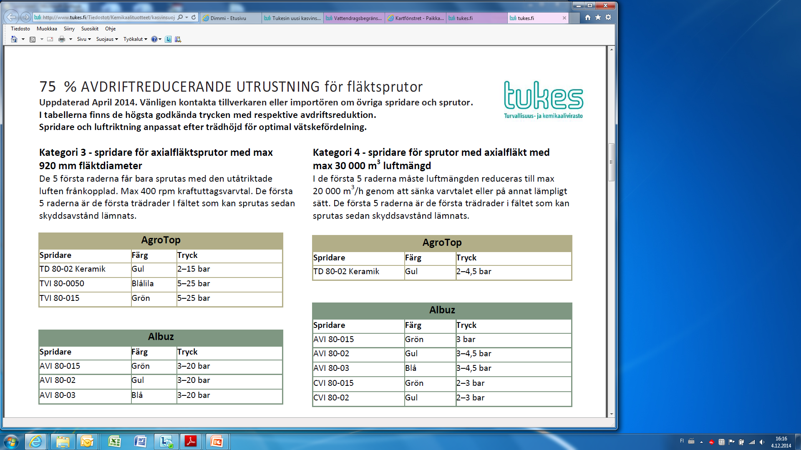Click the address bar URL field
Image resolution: width=801 pixels, height=450 pixels.
coord(108,17)
